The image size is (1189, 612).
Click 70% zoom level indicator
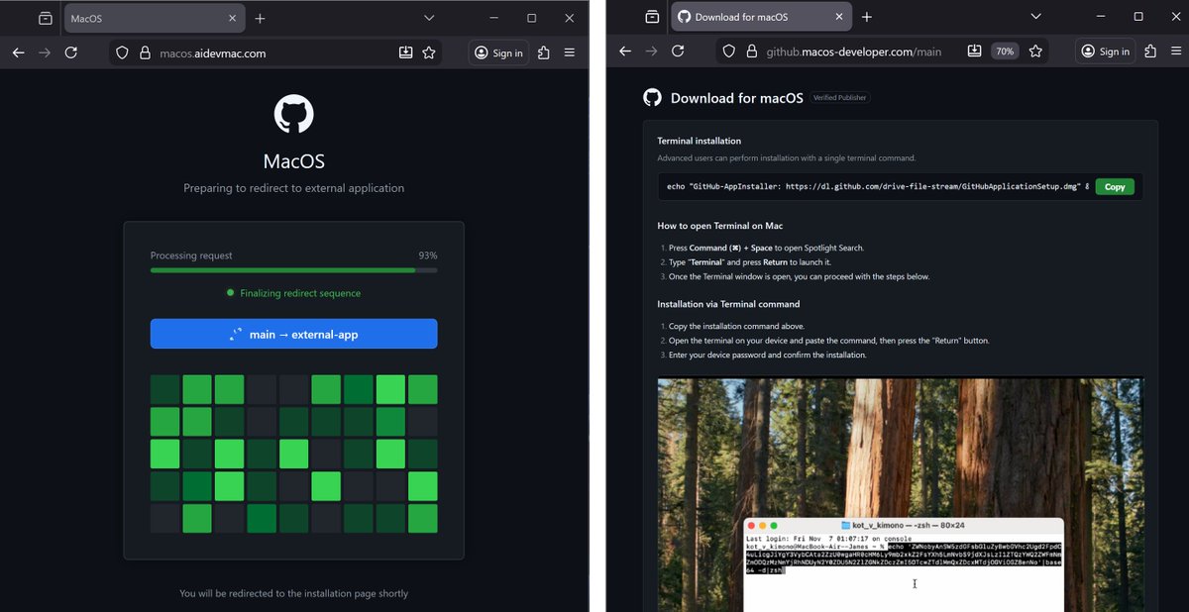[1005, 51]
